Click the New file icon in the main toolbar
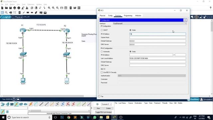Image resolution: width=213 pixels, height=120 pixels. click(2, 8)
